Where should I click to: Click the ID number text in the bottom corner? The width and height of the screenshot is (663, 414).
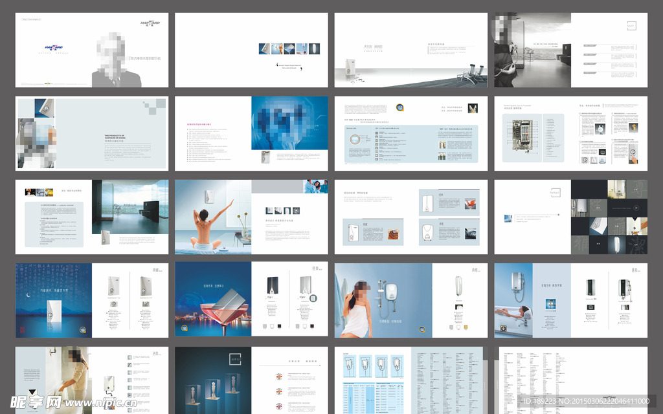(589, 402)
